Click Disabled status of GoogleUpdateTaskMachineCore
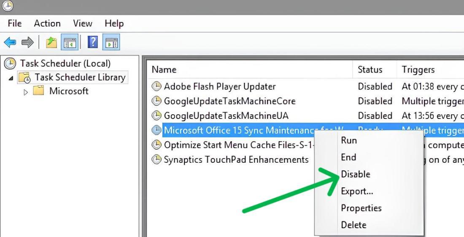The image size is (464, 237). tap(375, 101)
